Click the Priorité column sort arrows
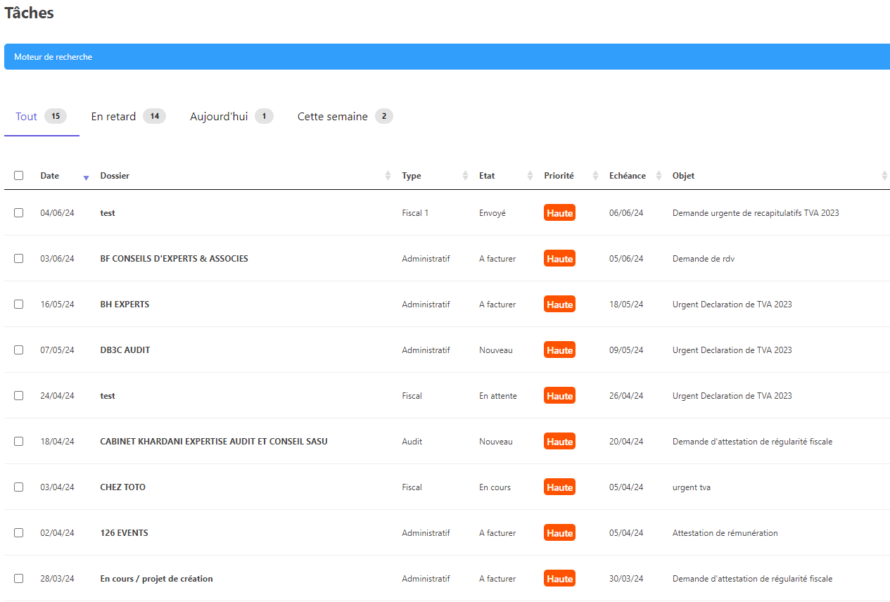Image resolution: width=890 pixels, height=602 pixels. (x=595, y=176)
